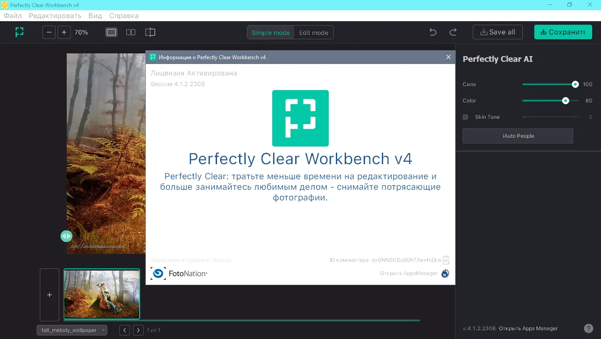Add a new image with plus tile
601x339 pixels.
coord(49,295)
